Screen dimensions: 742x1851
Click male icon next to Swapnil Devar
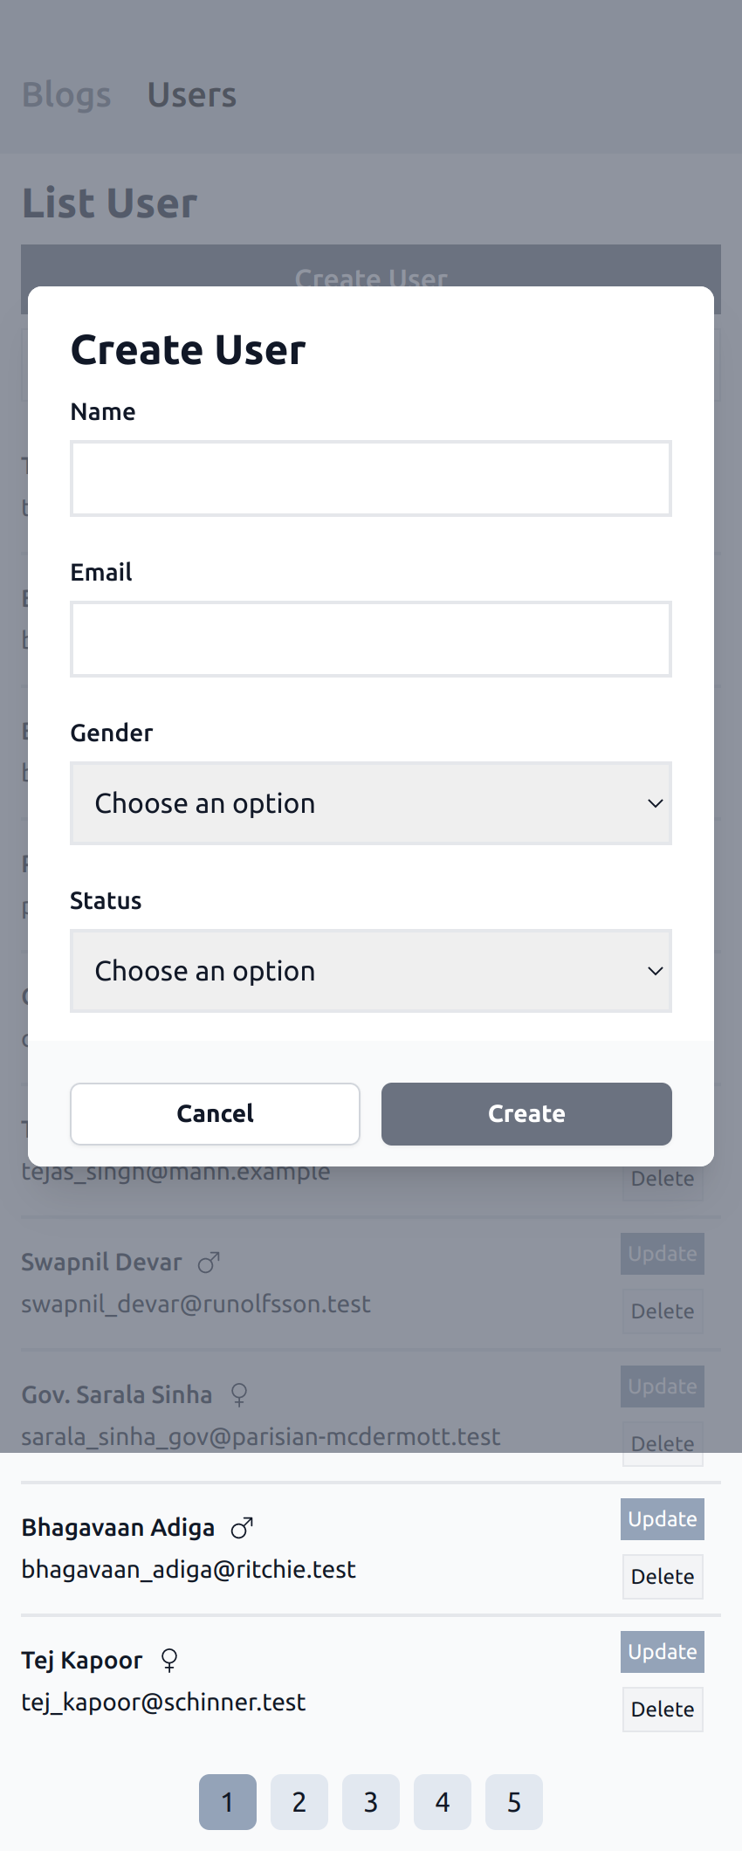[x=209, y=1263]
